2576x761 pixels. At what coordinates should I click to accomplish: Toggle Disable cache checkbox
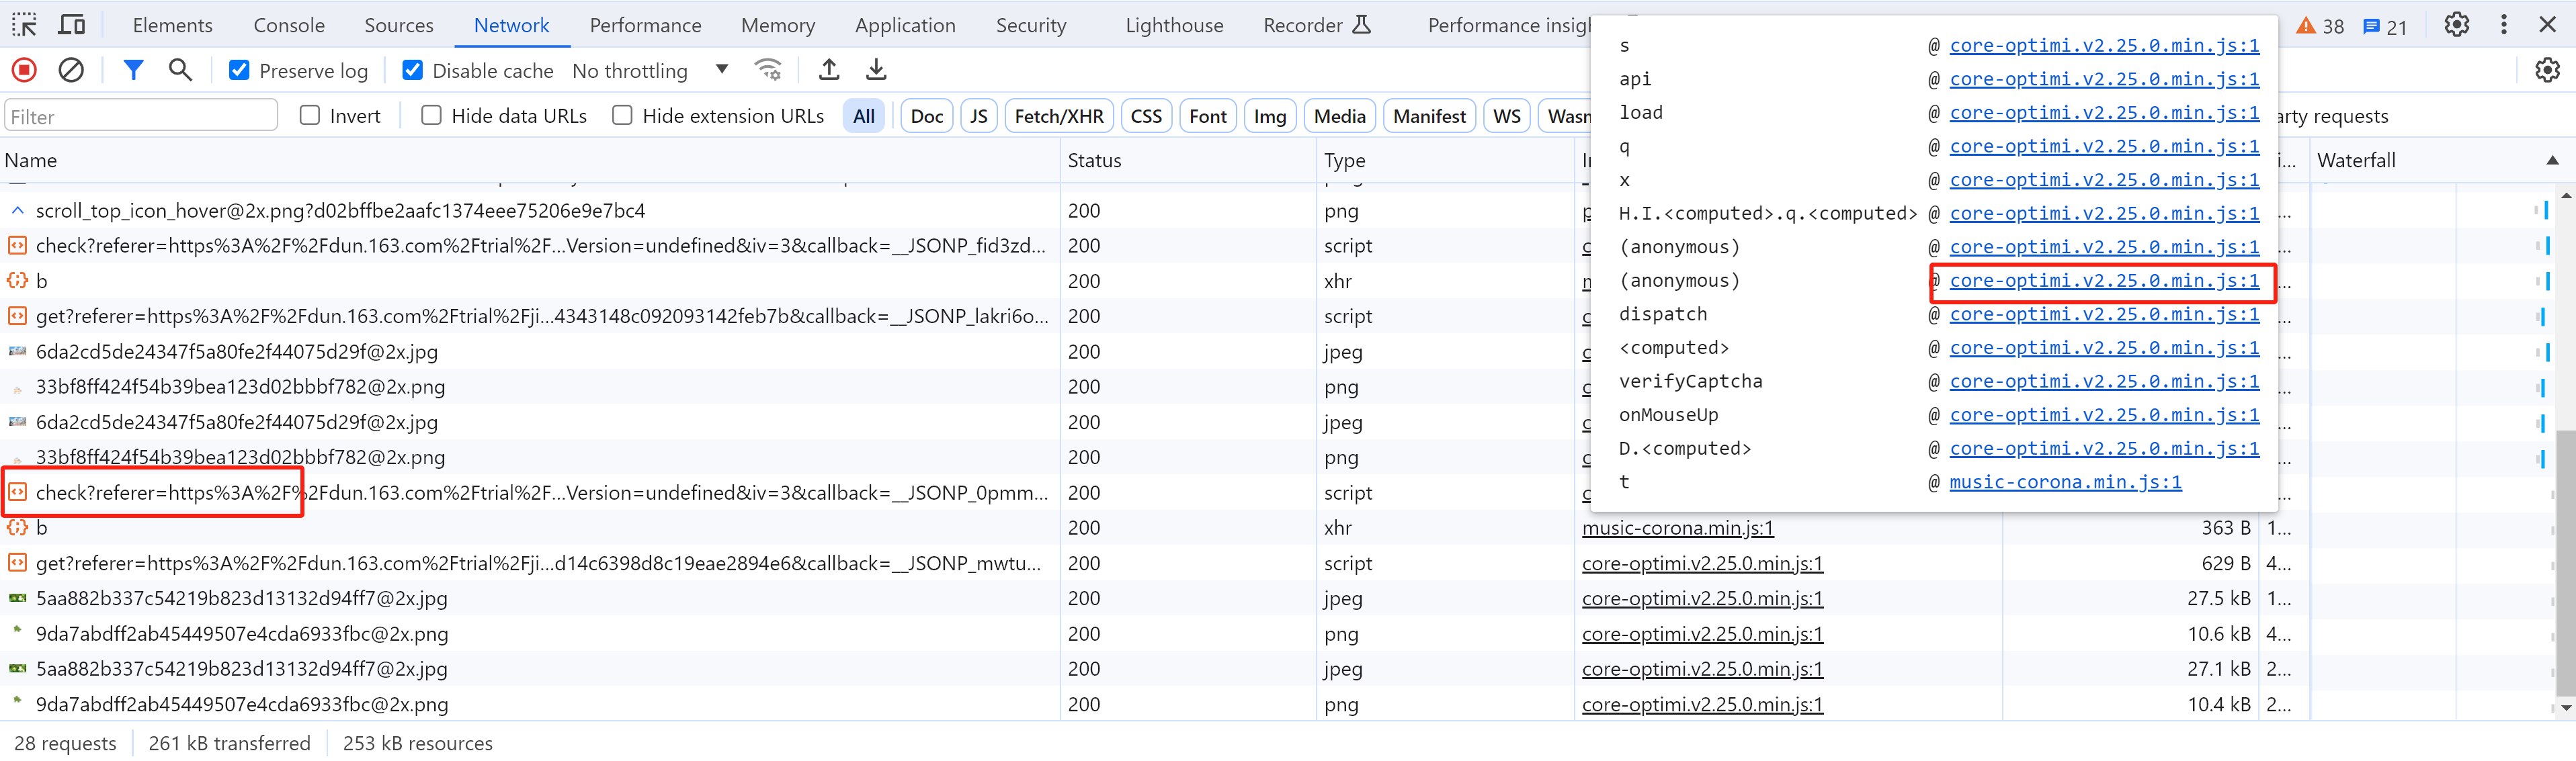(412, 70)
